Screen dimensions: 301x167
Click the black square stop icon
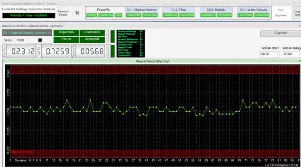40,40
